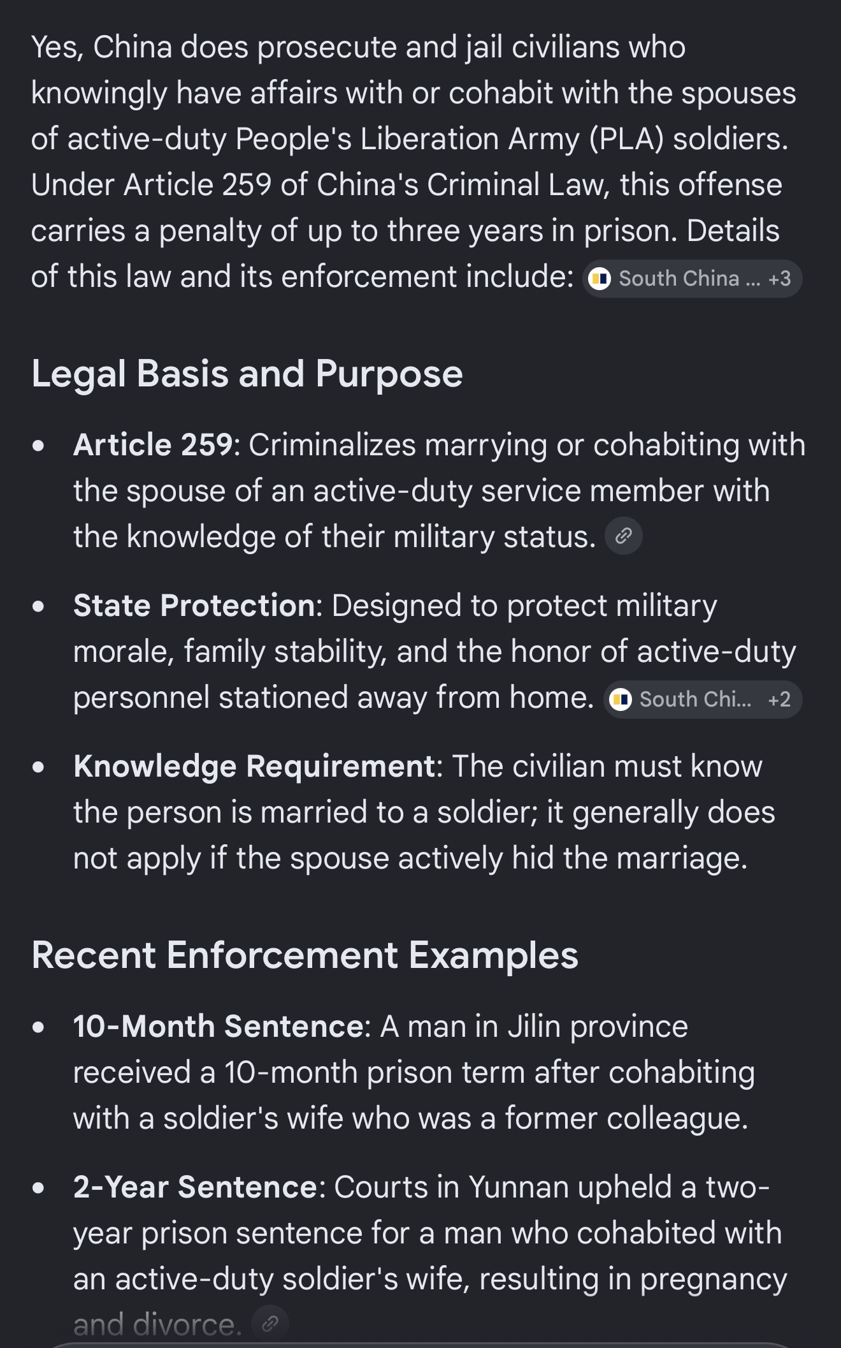
Task: Click the bullet point beside "Article 259"
Action: point(39,446)
